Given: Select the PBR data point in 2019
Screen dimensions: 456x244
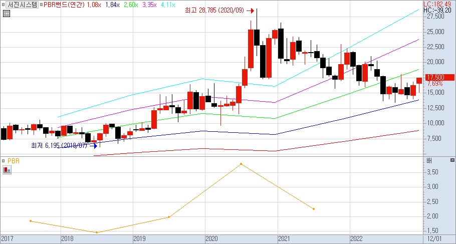Looking at the screenshot, I should click(169, 217).
